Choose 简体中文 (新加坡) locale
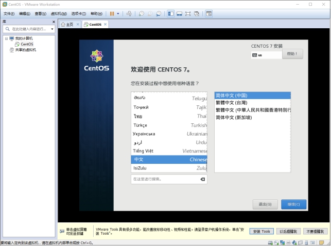Image resolution: width=331 pixels, height=246 pixels. click(252, 117)
